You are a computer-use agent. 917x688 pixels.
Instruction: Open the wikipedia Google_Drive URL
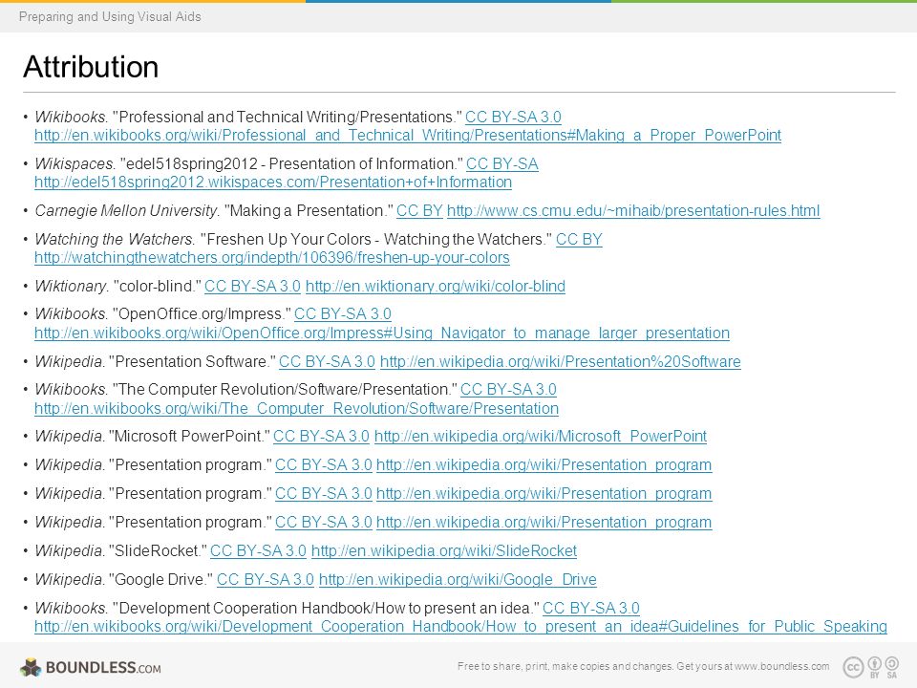(x=458, y=580)
